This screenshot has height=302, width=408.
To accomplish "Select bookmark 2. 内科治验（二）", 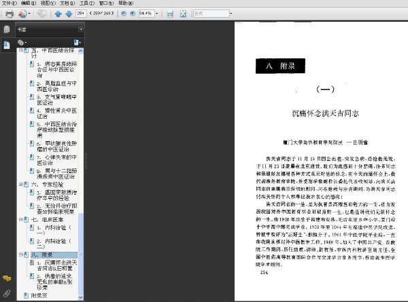I will [54, 244].
